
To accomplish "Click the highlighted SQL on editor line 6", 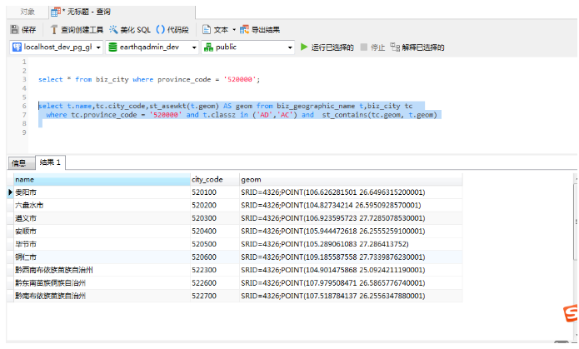I will [x=225, y=106].
